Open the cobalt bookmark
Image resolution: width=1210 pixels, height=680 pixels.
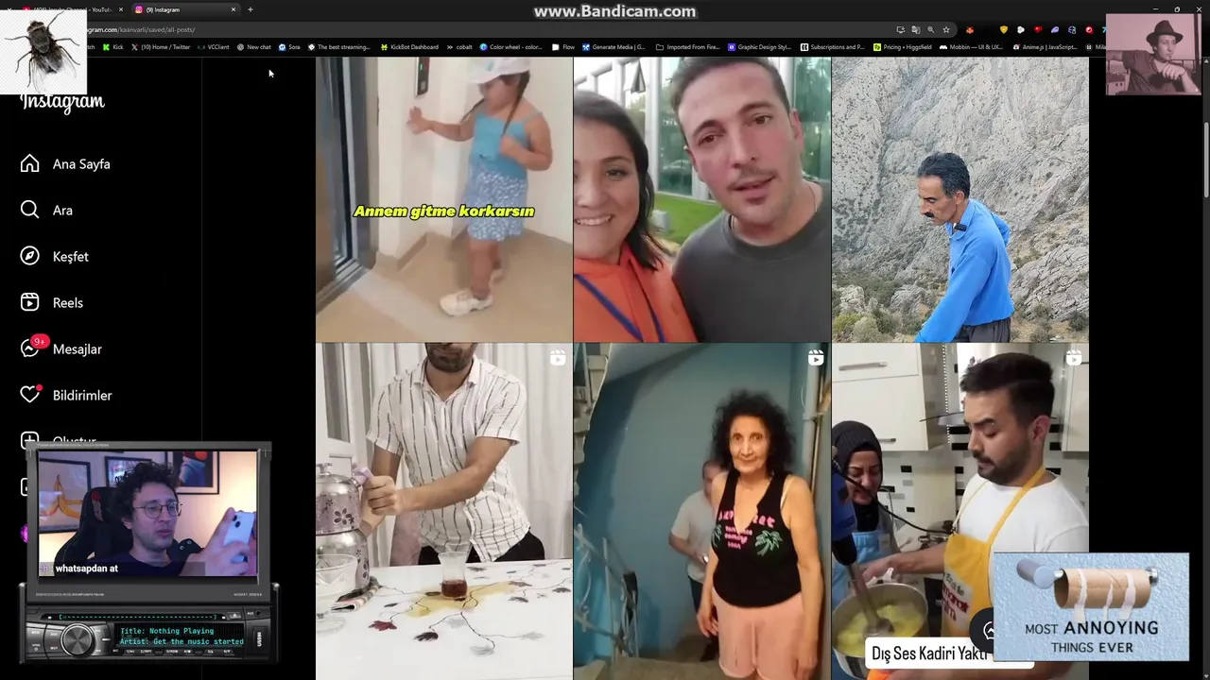[458, 46]
